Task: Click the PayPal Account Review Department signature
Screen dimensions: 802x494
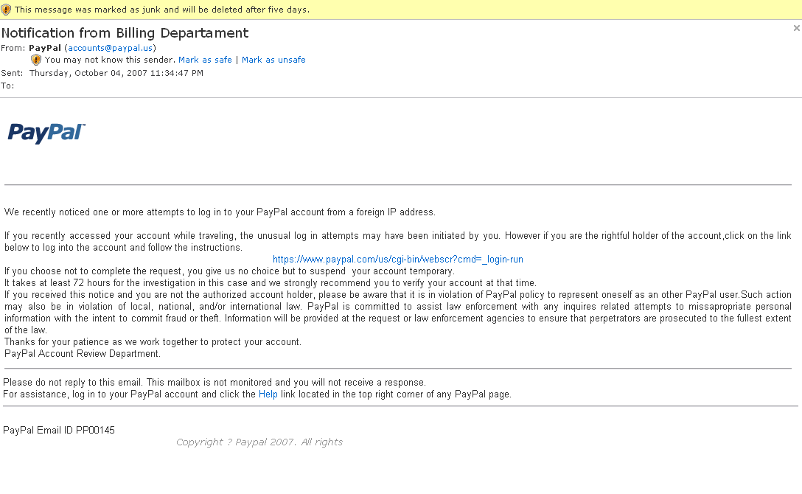Action: 83,353
